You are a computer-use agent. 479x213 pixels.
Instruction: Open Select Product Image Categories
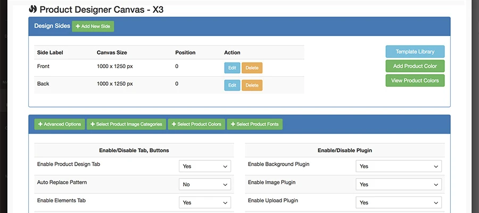(126, 124)
